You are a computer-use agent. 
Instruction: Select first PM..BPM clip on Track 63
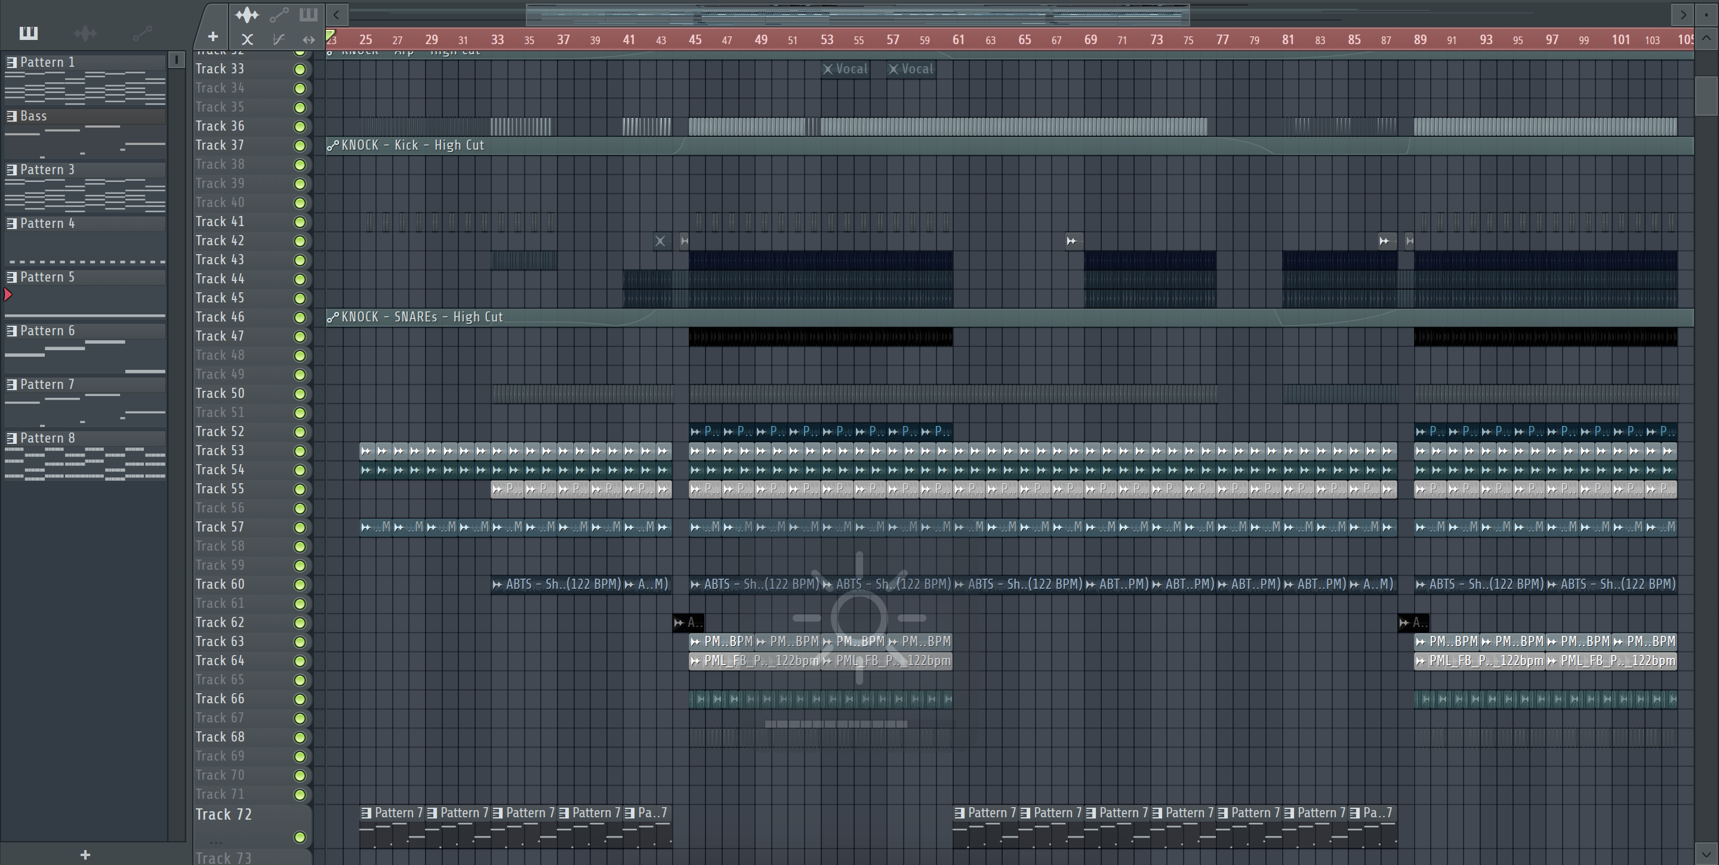pos(722,641)
